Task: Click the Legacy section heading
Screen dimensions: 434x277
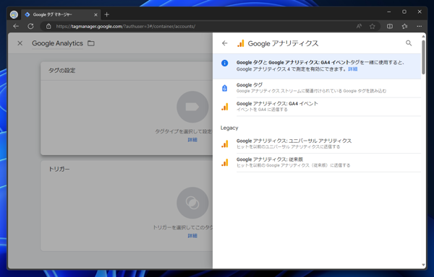Action: tap(229, 128)
